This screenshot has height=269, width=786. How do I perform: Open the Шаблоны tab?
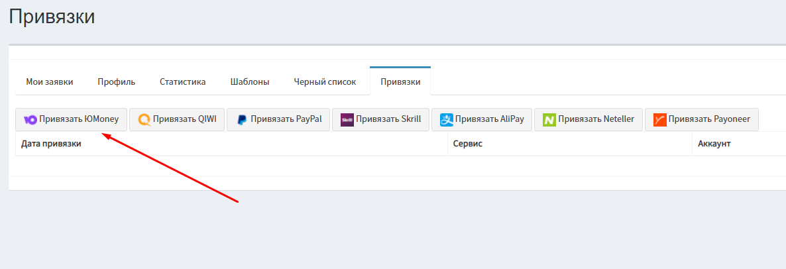(249, 82)
